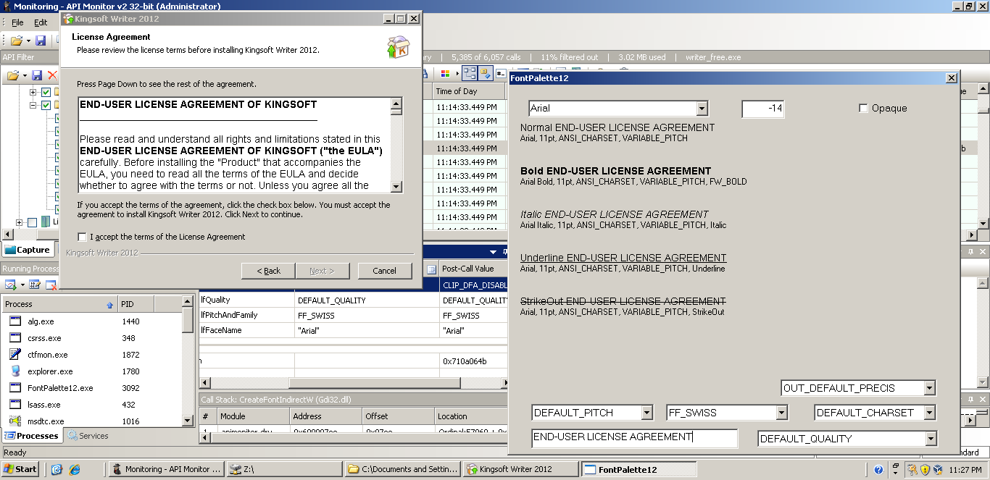Expand the collapsed checked node in API Filter tree
The height and width of the screenshot is (480, 990).
(x=33, y=92)
